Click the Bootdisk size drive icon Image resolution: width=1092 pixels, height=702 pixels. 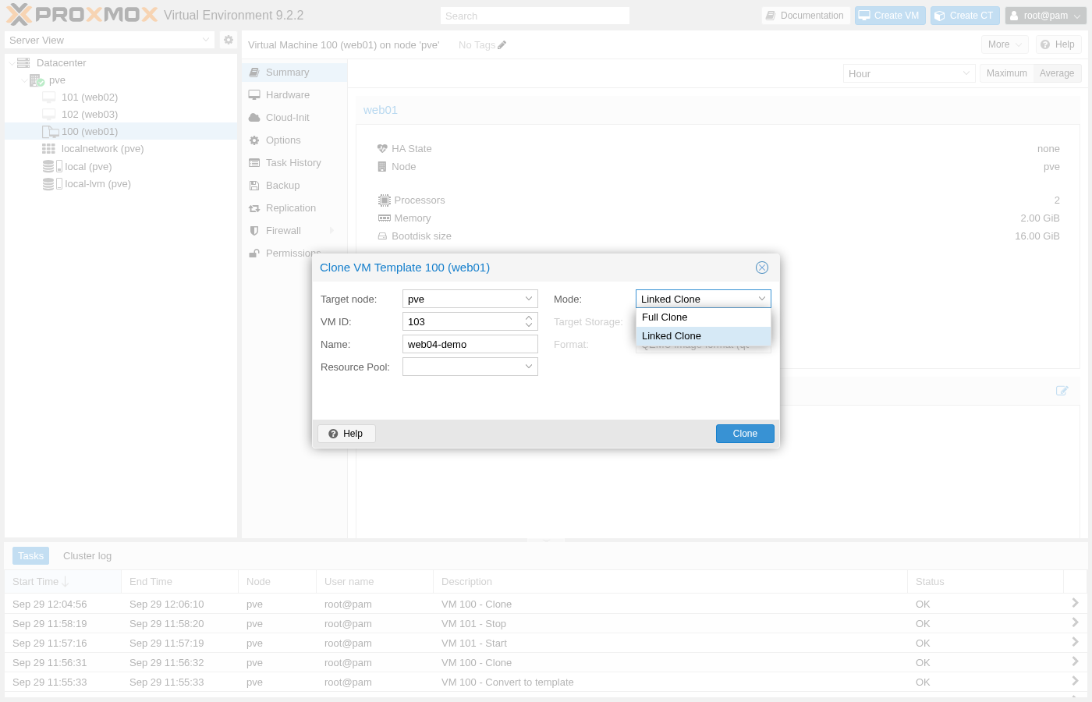(x=382, y=236)
